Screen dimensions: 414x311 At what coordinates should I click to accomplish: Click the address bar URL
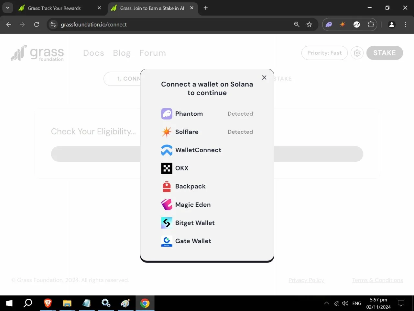94,25
